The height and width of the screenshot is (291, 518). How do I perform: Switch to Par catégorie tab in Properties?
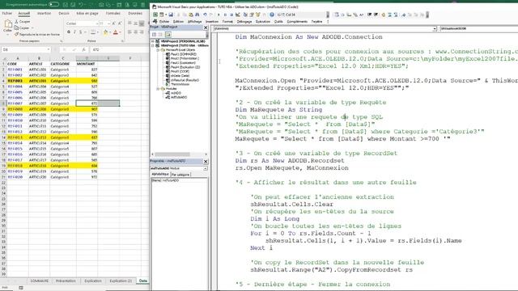(181, 175)
